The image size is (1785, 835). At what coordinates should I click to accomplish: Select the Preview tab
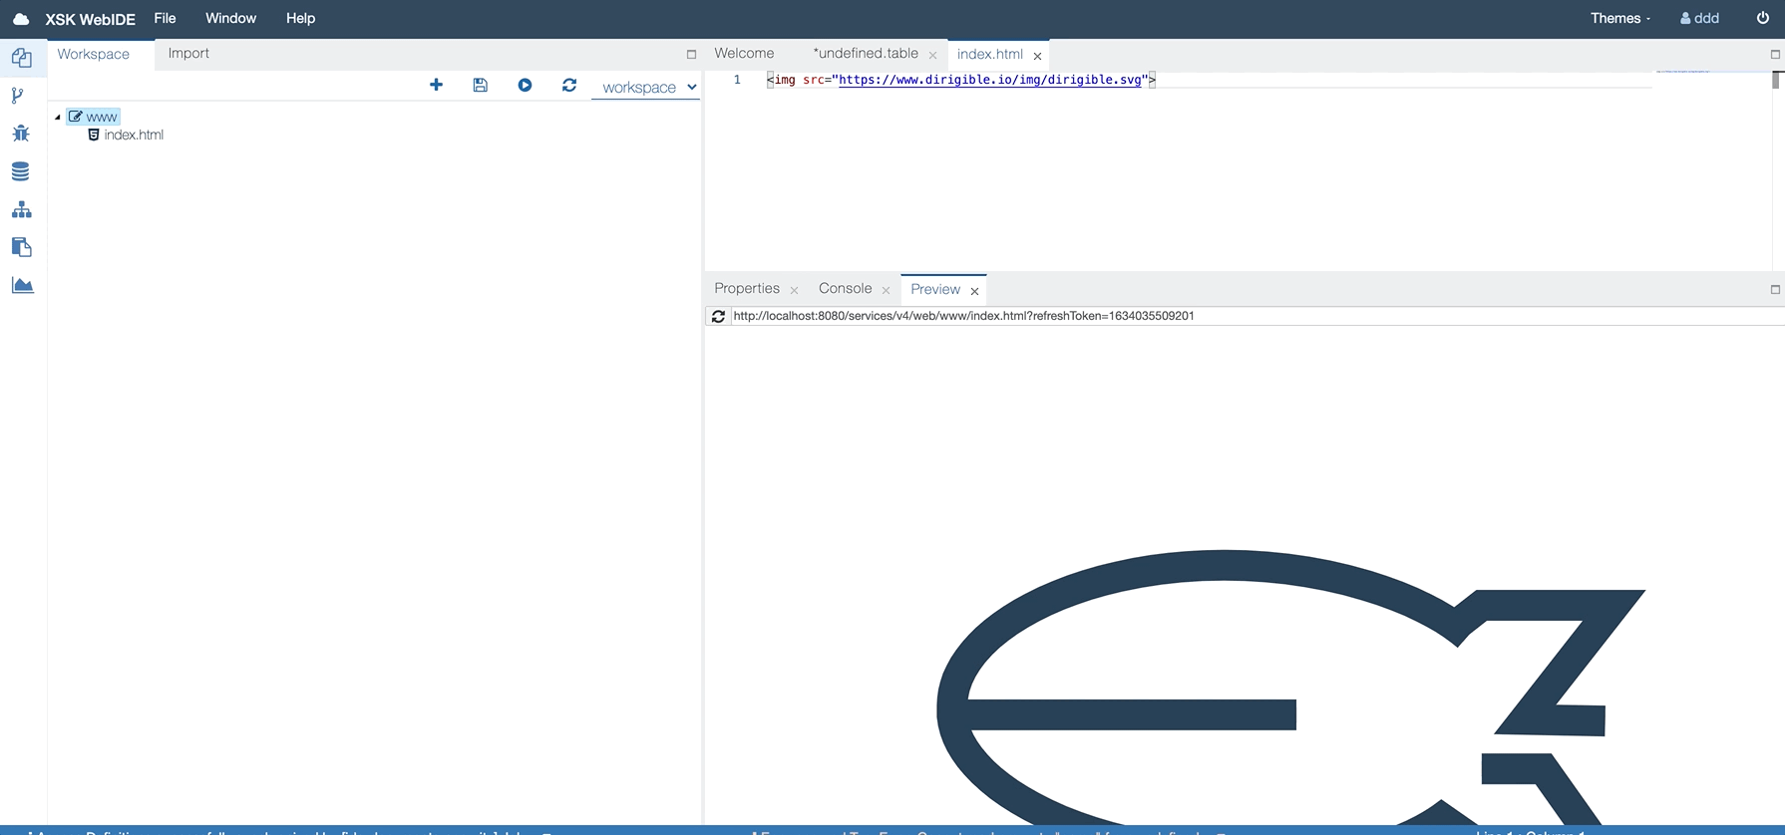click(935, 289)
